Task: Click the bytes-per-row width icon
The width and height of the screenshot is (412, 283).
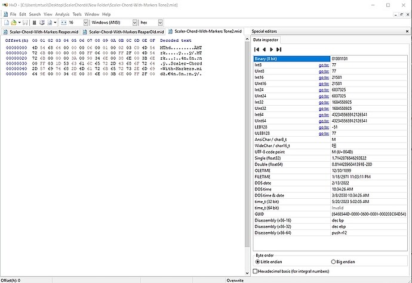Action: pyautogui.click(x=63, y=23)
